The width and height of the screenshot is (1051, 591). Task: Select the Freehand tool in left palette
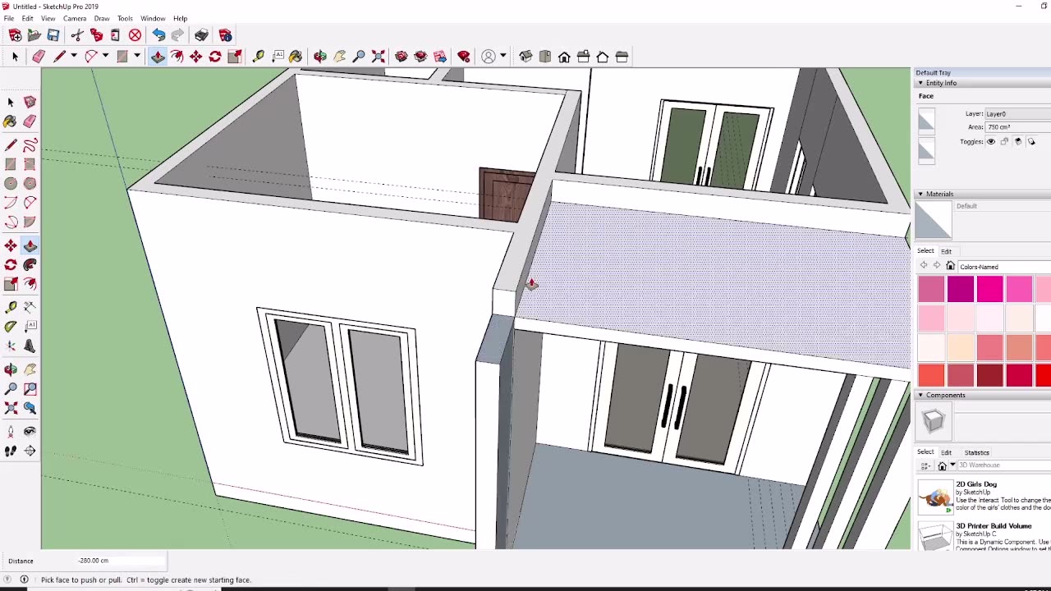tap(30, 145)
